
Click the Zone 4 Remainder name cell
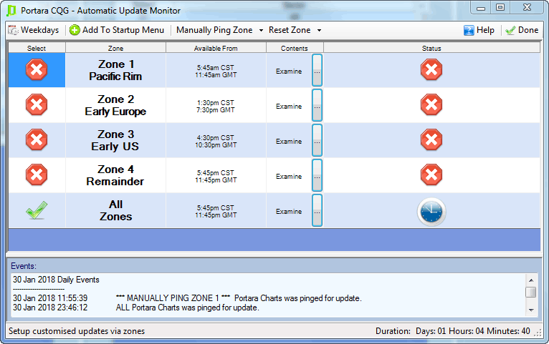tap(115, 175)
